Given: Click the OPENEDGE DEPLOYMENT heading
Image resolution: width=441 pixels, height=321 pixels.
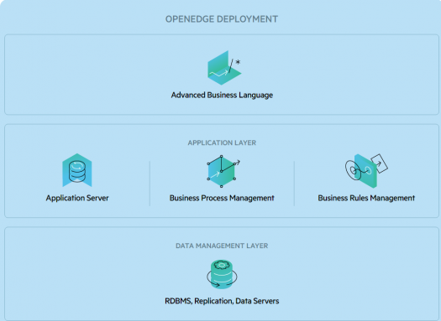Looking at the screenshot, I should pyautogui.click(x=222, y=19).
